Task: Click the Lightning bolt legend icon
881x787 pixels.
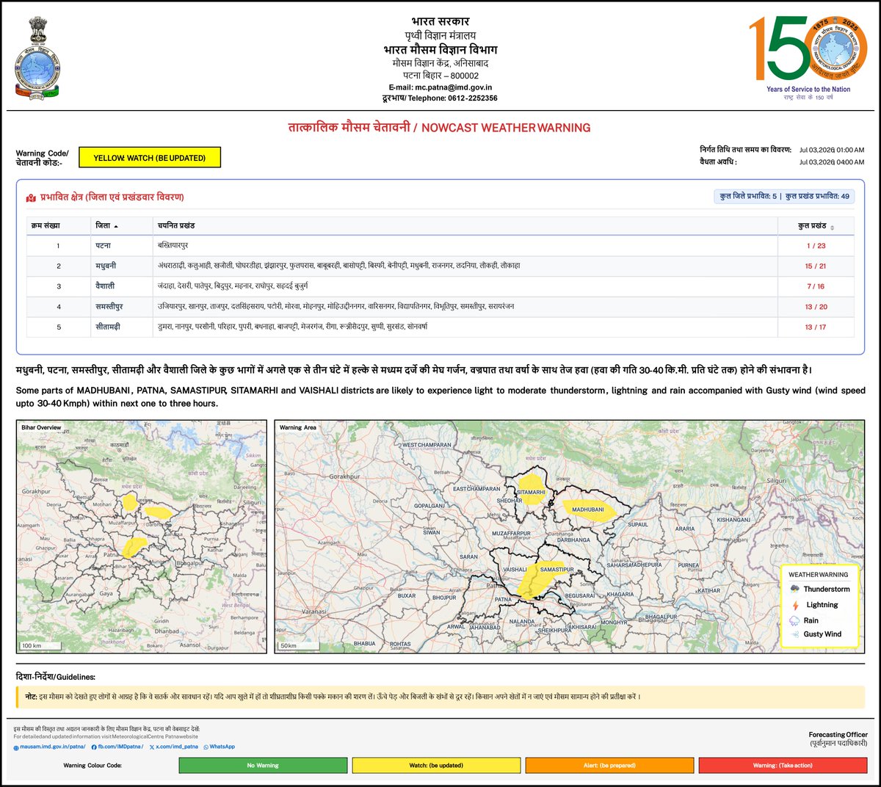Action: point(794,605)
